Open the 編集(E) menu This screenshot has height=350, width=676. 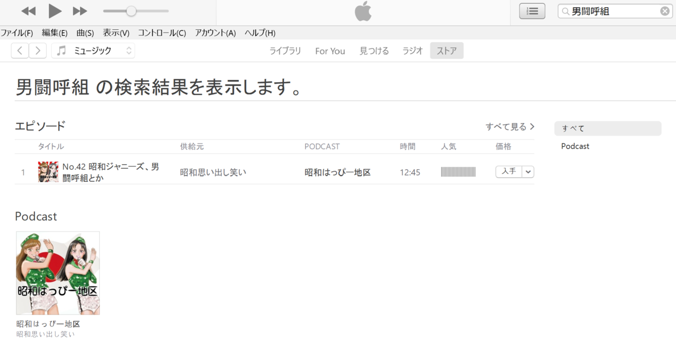pyautogui.click(x=55, y=33)
